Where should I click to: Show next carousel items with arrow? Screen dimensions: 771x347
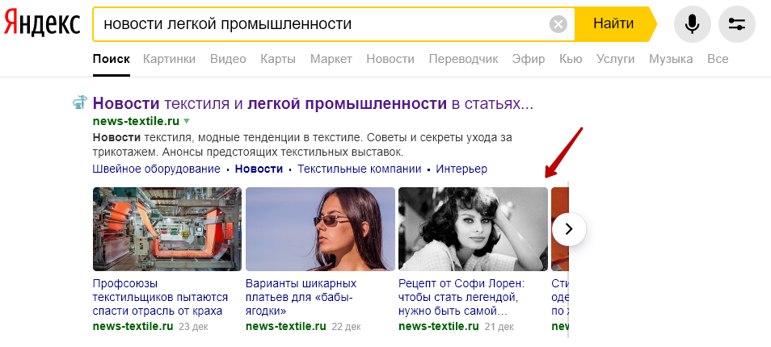[569, 228]
